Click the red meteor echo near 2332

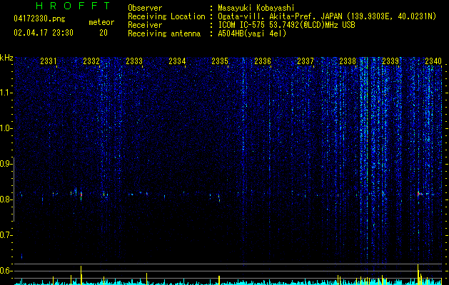81,196
